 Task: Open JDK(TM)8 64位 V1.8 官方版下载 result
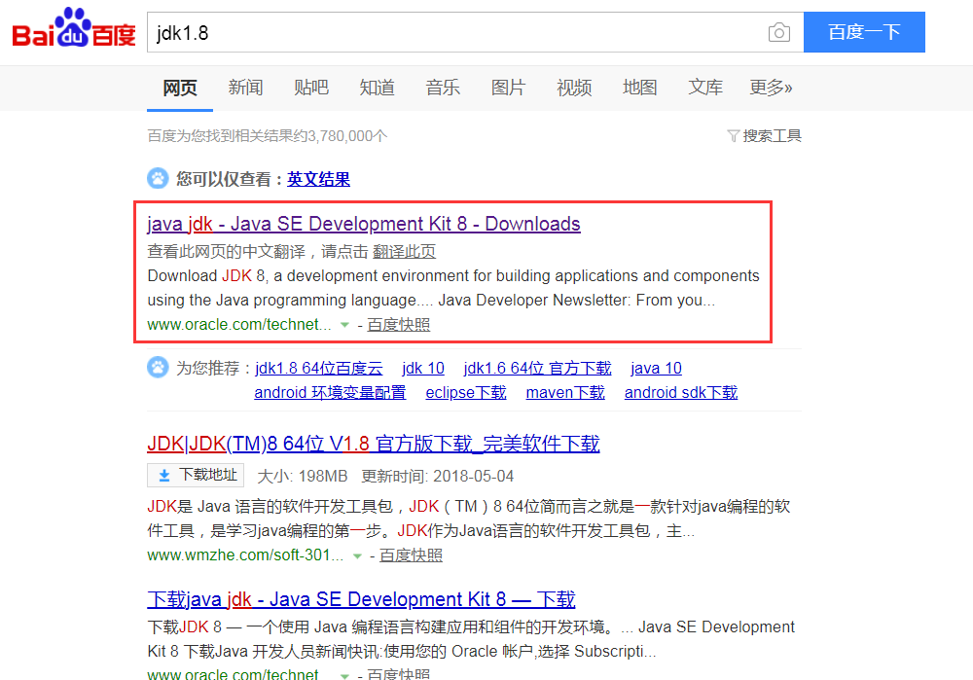pos(374,444)
